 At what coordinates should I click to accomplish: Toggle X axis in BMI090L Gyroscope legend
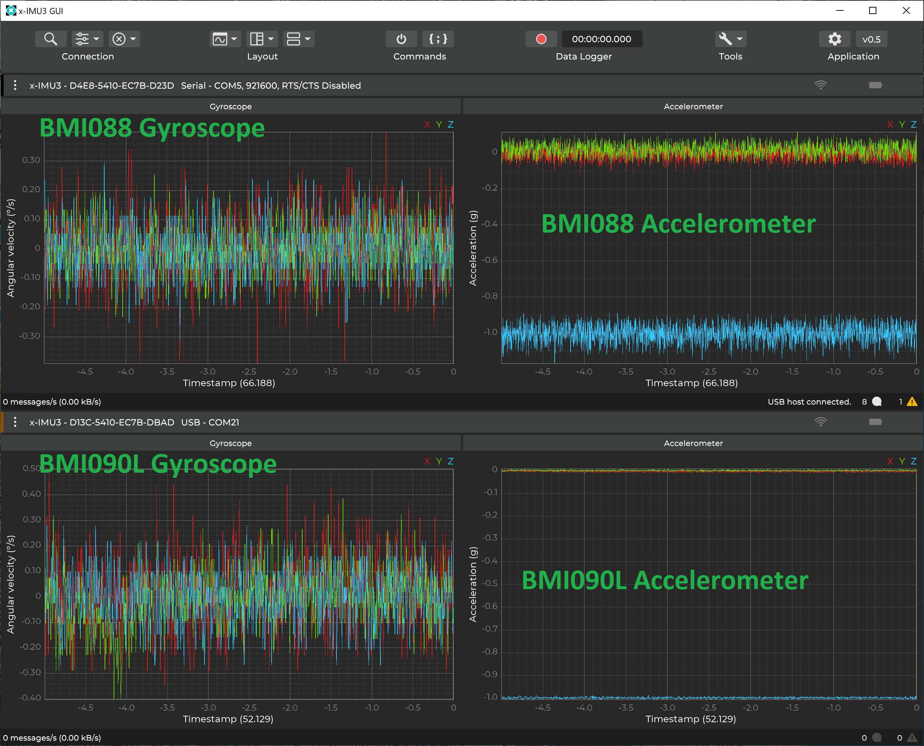pyautogui.click(x=427, y=461)
